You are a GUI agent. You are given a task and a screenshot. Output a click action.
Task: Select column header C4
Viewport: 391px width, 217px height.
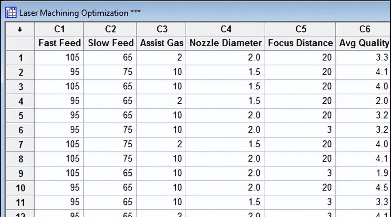pyautogui.click(x=225, y=29)
